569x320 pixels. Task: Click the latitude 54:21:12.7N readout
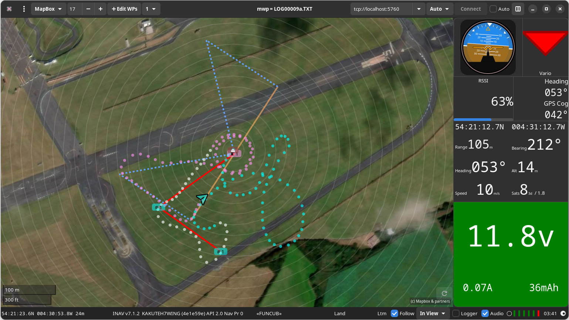click(x=480, y=127)
